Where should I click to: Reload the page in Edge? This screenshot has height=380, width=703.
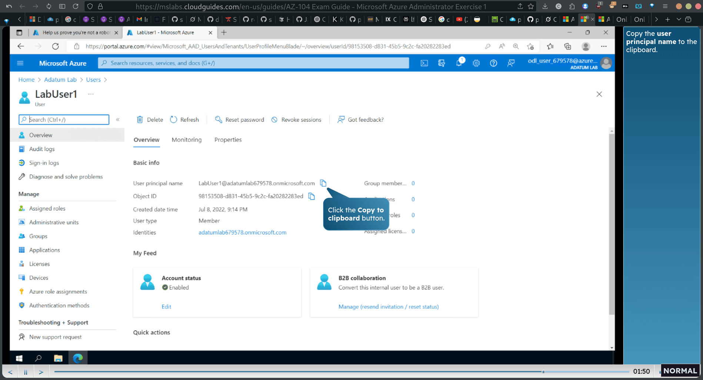[x=56, y=46]
